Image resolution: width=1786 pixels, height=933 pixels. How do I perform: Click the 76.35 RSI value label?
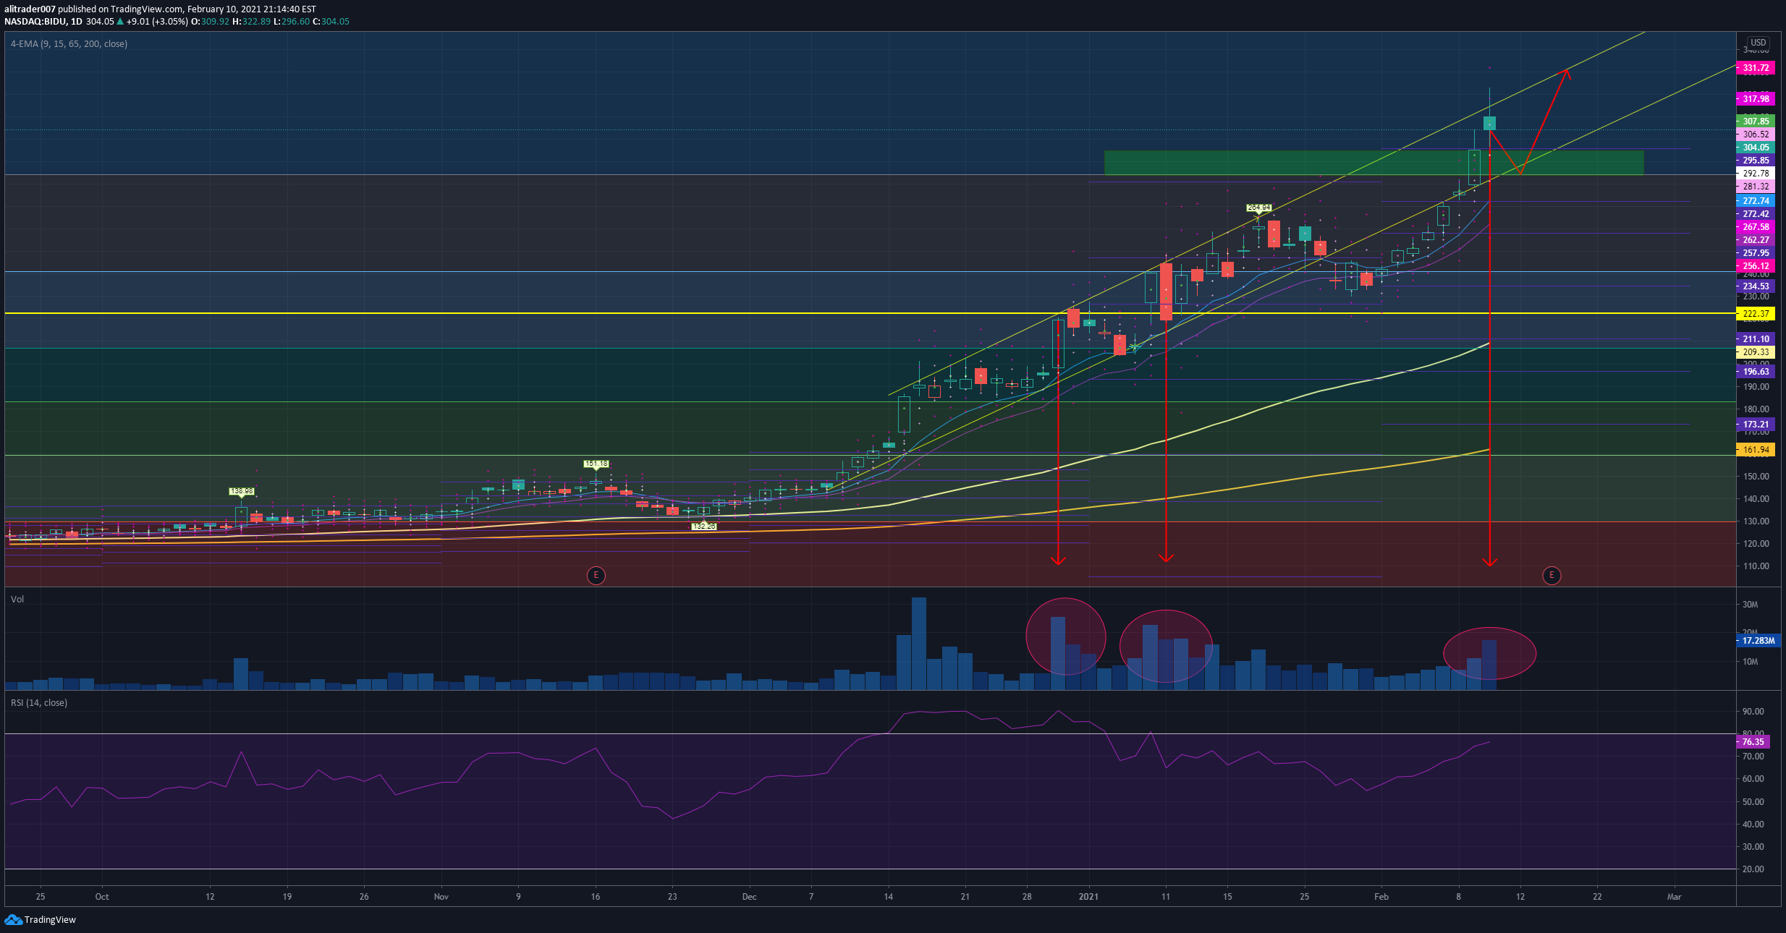(1753, 742)
